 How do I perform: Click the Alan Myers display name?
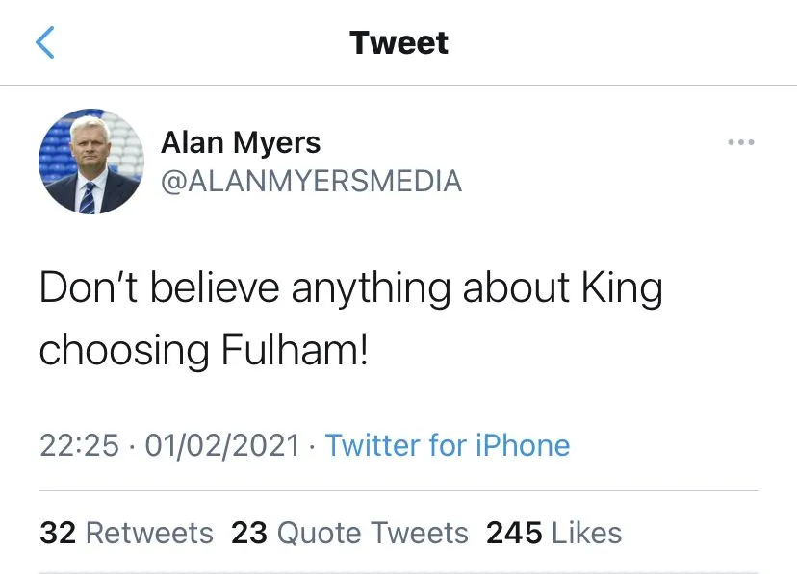click(240, 143)
